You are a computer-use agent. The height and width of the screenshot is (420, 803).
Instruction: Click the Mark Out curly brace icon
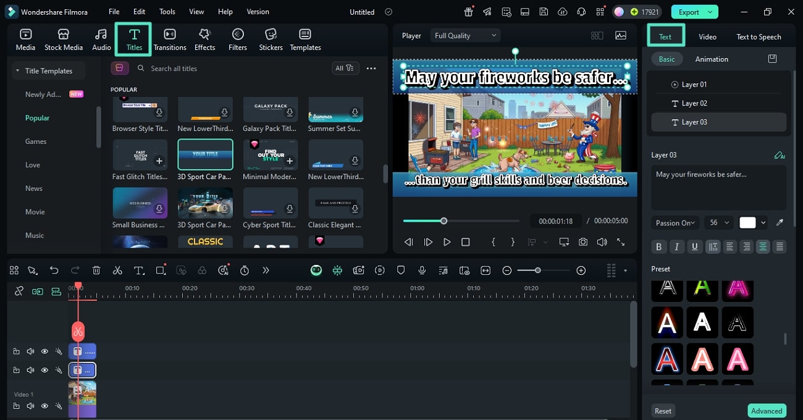tap(513, 242)
